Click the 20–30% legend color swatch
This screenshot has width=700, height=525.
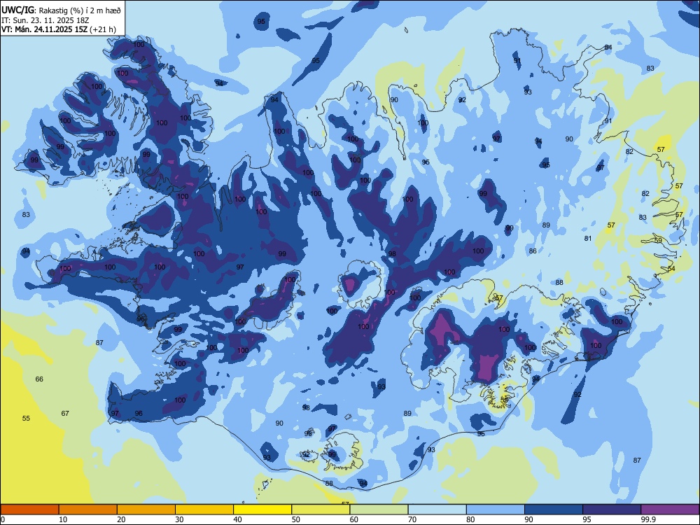146,510
